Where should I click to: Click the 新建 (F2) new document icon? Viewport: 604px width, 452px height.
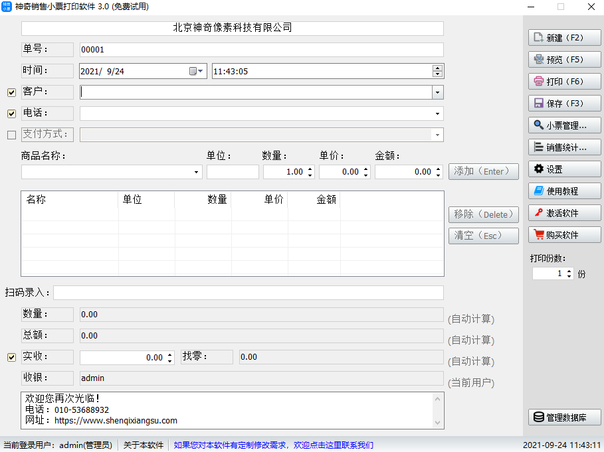click(x=538, y=37)
